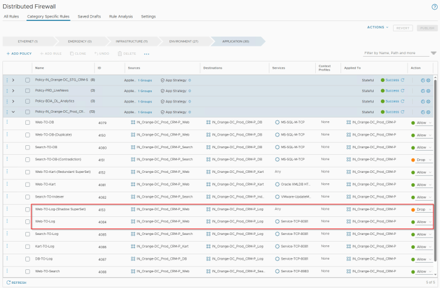440x288 pixels.
Task: Open the help question mark icon
Action: point(434,6)
